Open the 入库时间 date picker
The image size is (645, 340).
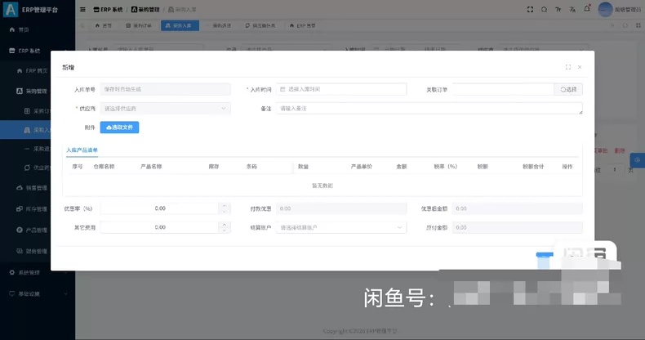(x=341, y=89)
